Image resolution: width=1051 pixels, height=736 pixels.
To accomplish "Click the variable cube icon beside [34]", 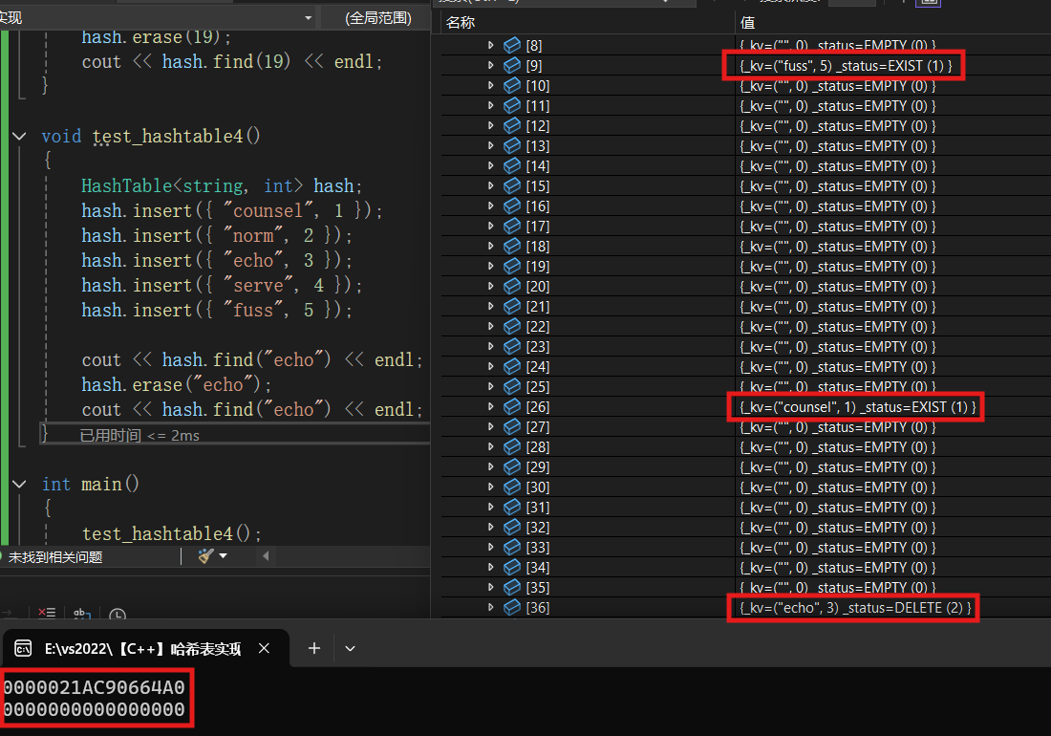I will pyautogui.click(x=512, y=567).
